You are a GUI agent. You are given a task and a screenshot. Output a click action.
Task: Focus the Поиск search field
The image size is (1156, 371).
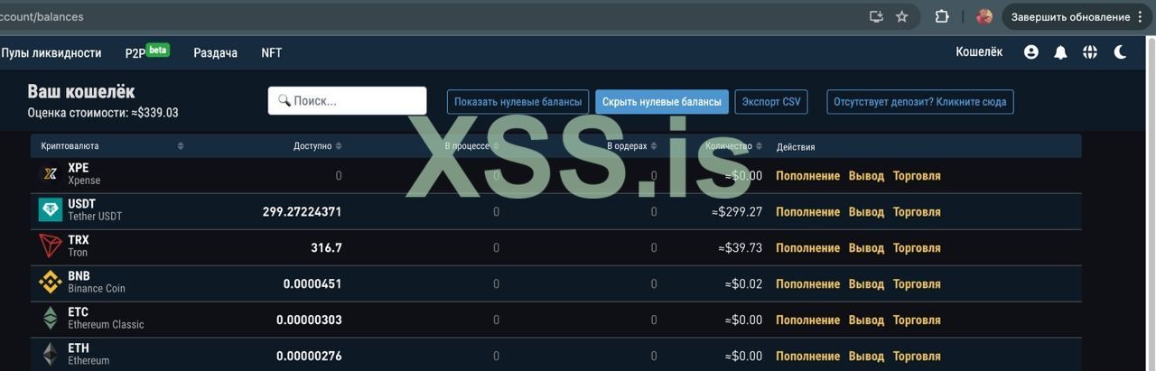[347, 100]
